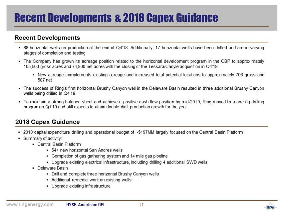The width and height of the screenshot is (283, 212).
Task: Click the 'NYSE American: REI' ticker text
Action: point(85,205)
